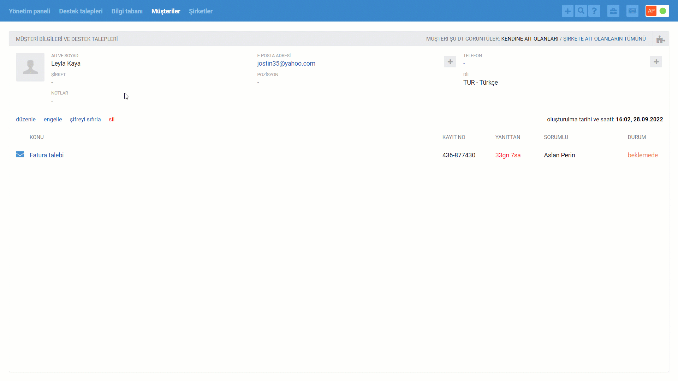
Task: Toggle the green online status indicator
Action: pyautogui.click(x=663, y=11)
